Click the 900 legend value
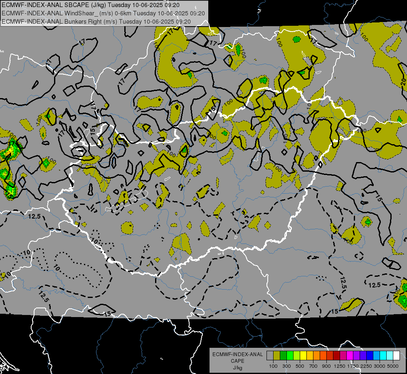 click(x=326, y=366)
